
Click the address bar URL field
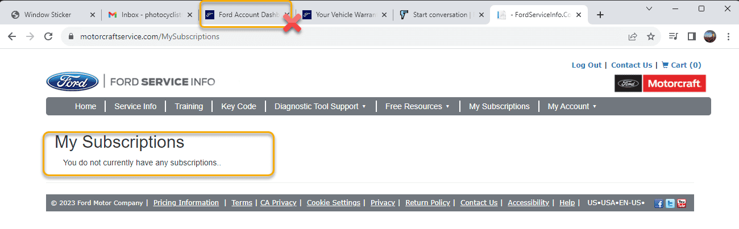(x=341, y=36)
